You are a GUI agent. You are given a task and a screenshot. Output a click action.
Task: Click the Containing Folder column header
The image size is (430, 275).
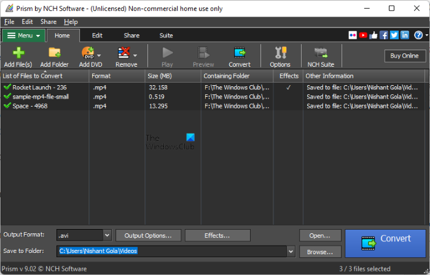(237, 76)
